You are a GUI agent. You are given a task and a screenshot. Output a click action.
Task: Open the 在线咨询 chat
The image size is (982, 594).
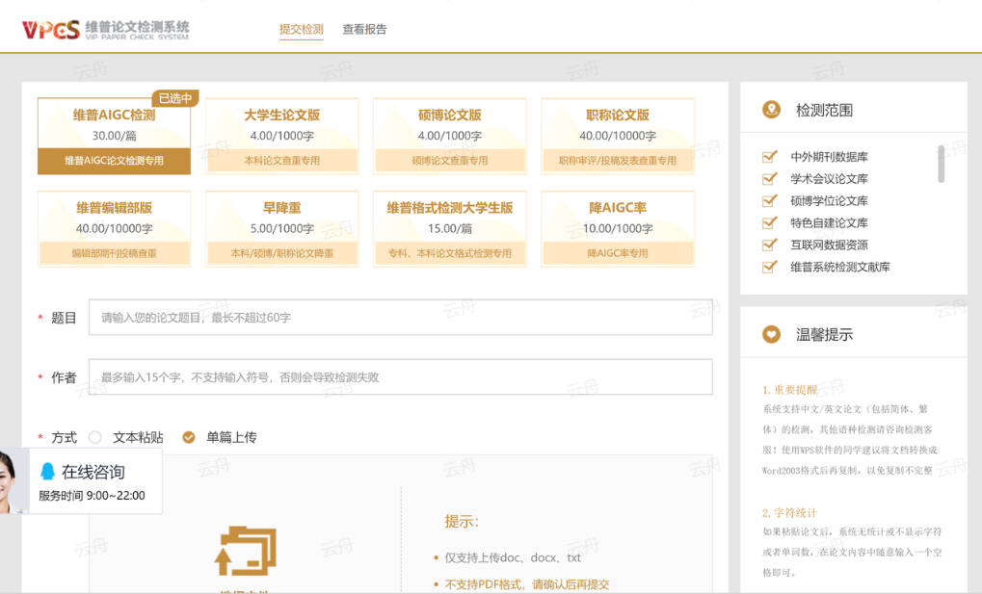pyautogui.click(x=93, y=472)
